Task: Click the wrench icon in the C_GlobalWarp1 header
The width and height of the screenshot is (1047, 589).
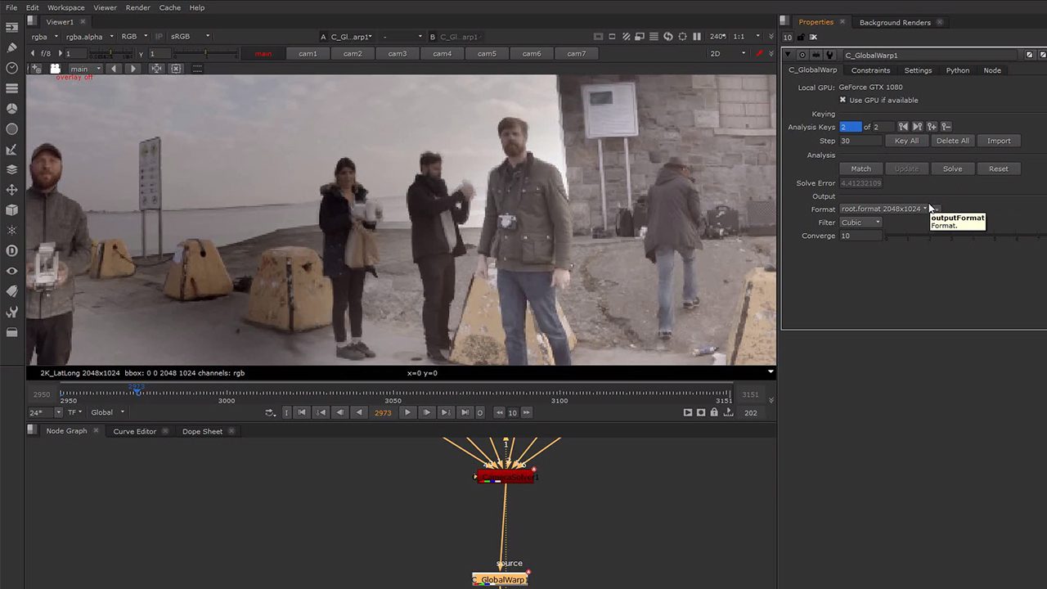Action: coord(829,55)
